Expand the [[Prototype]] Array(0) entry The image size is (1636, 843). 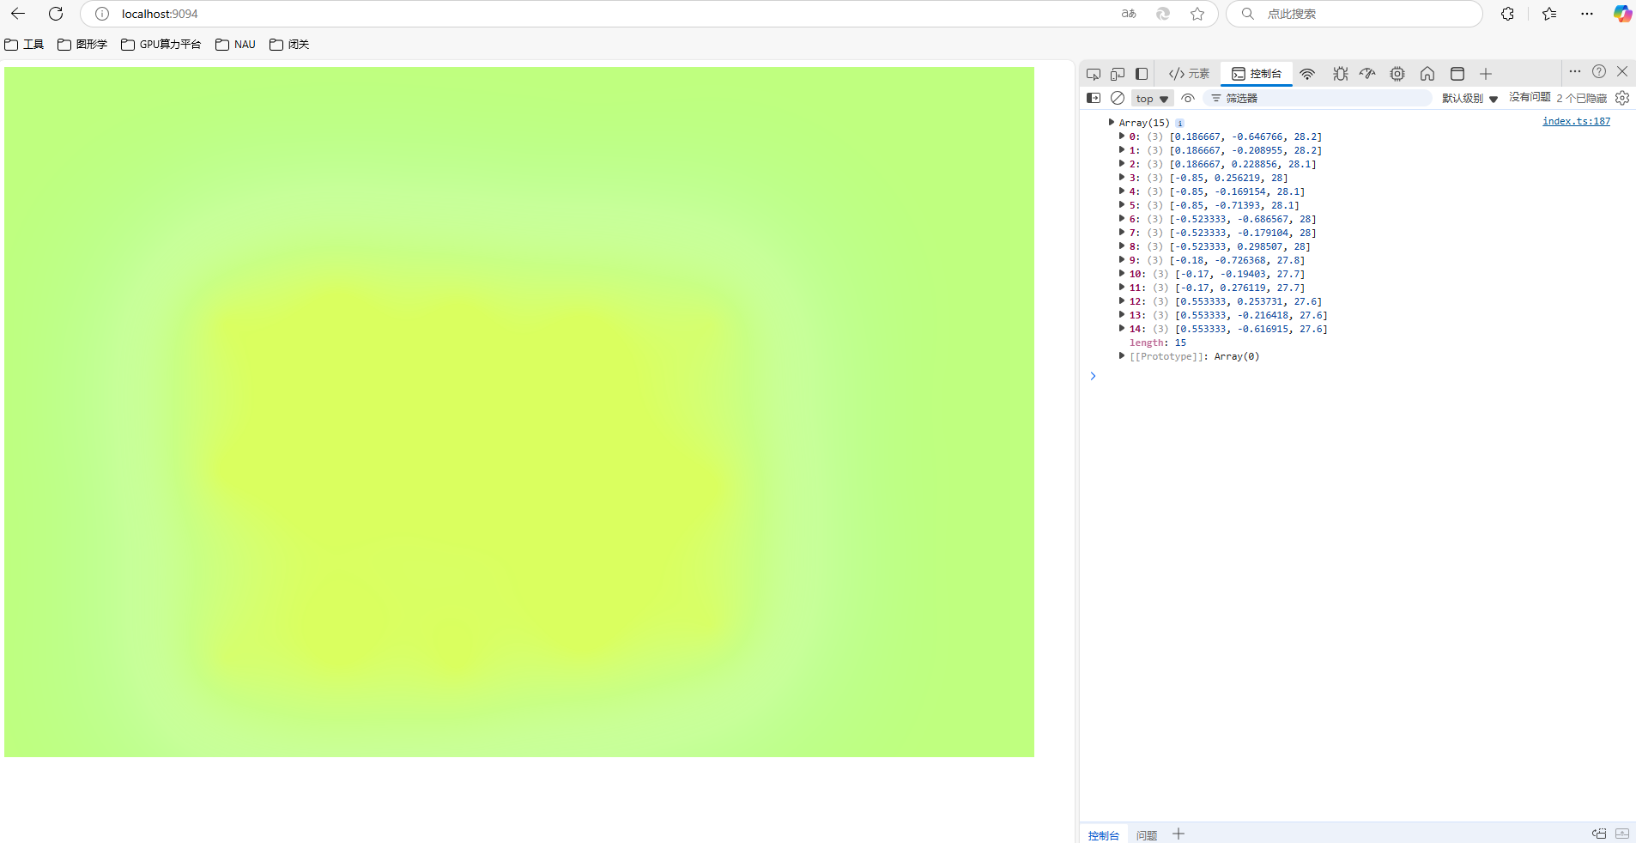1122,355
